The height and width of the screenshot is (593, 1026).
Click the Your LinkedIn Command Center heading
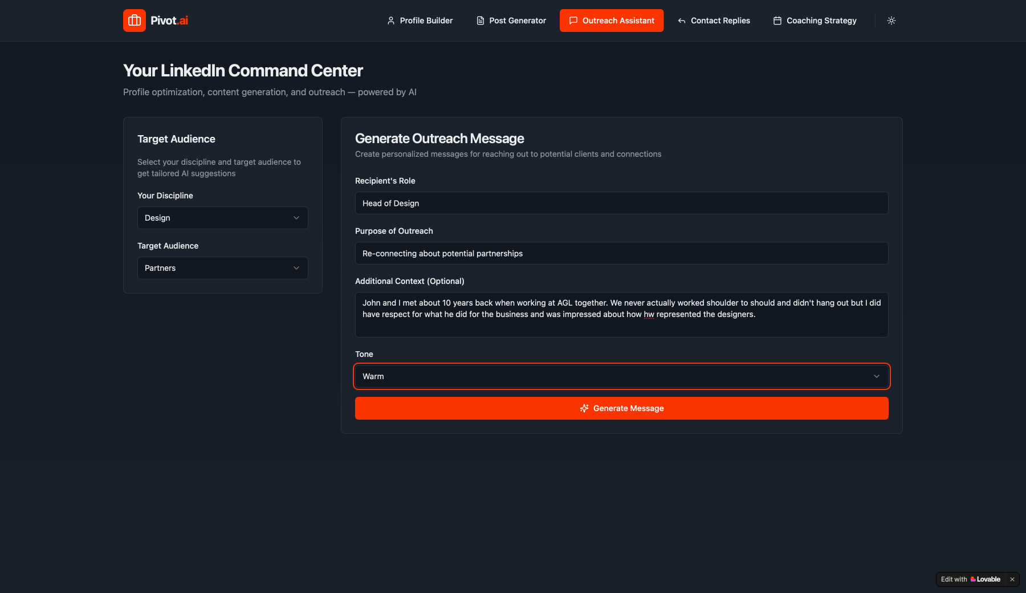pos(243,71)
